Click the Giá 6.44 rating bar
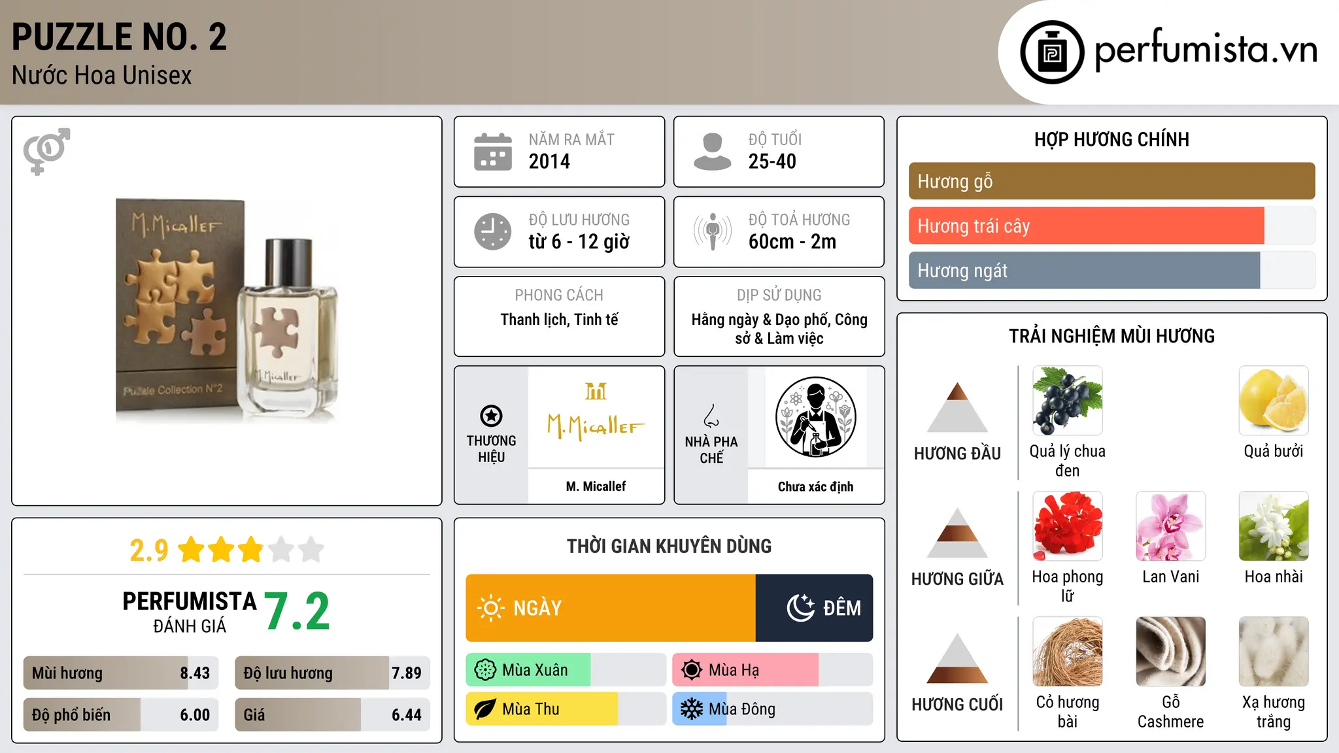Viewport: 1339px width, 753px height. point(332,714)
